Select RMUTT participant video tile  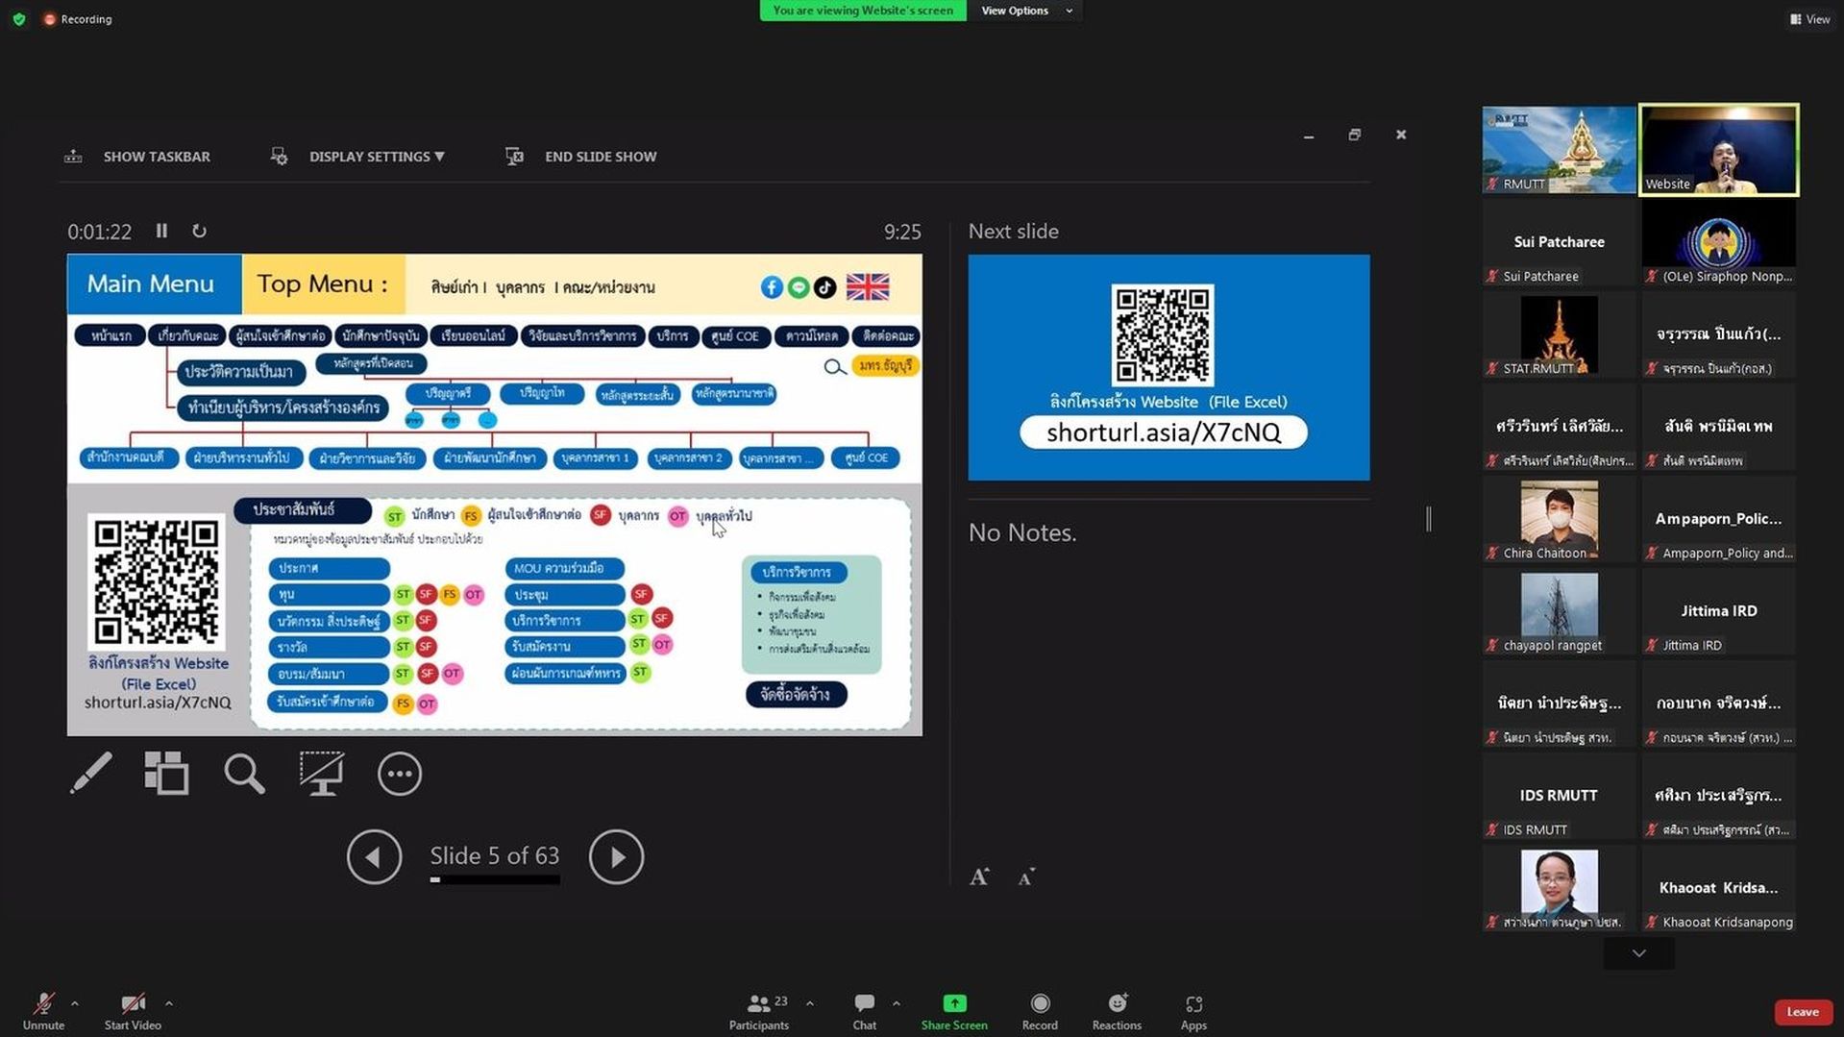[x=1559, y=150]
